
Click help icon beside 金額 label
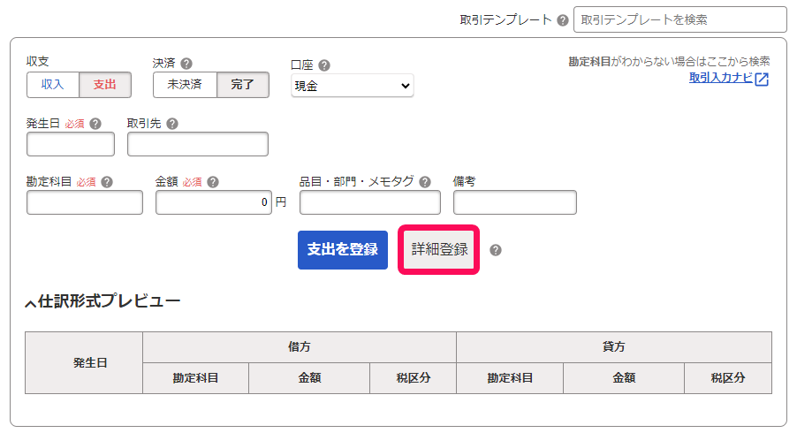tap(213, 182)
